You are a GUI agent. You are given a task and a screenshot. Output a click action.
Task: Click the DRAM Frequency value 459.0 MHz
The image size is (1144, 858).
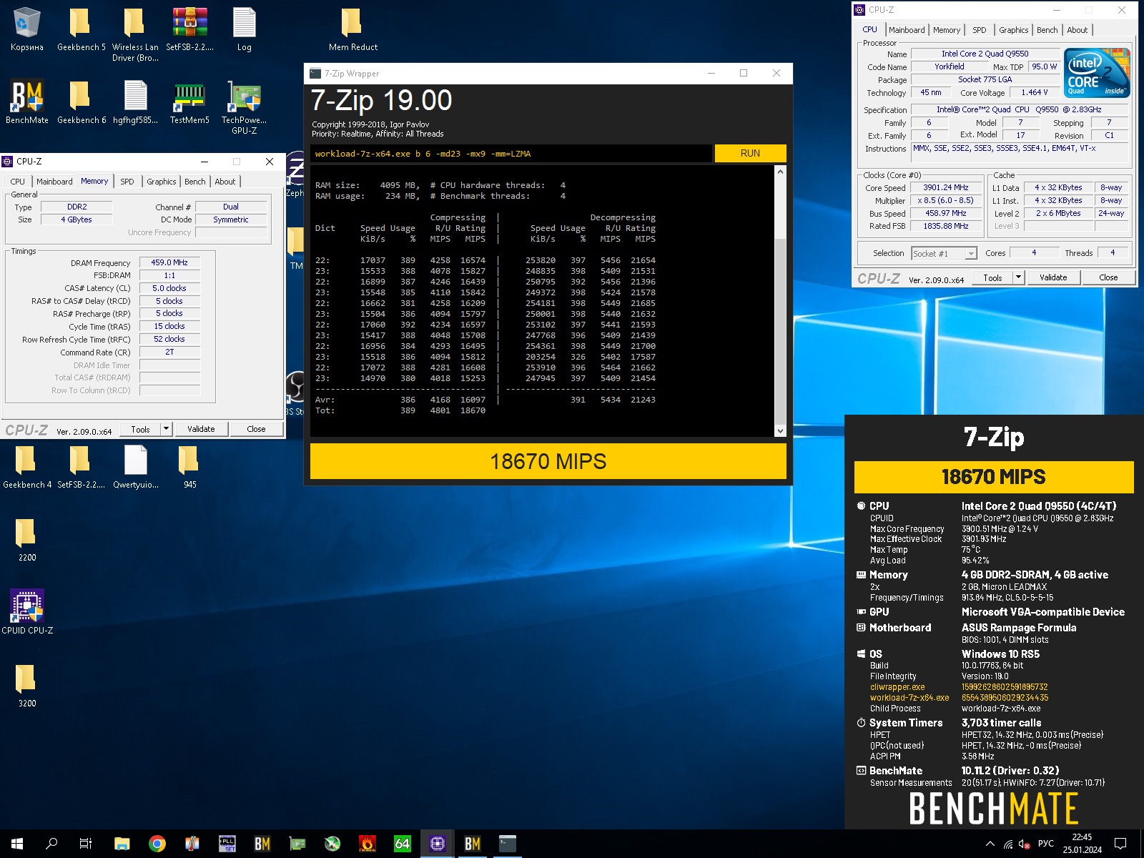coord(169,262)
